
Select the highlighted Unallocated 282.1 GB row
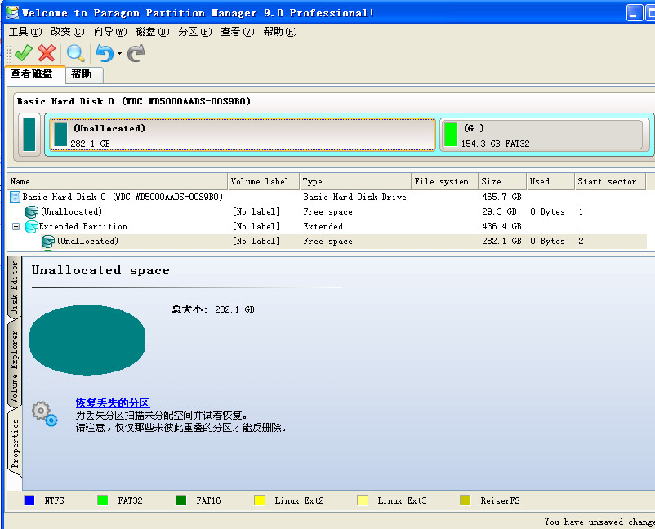click(245, 241)
